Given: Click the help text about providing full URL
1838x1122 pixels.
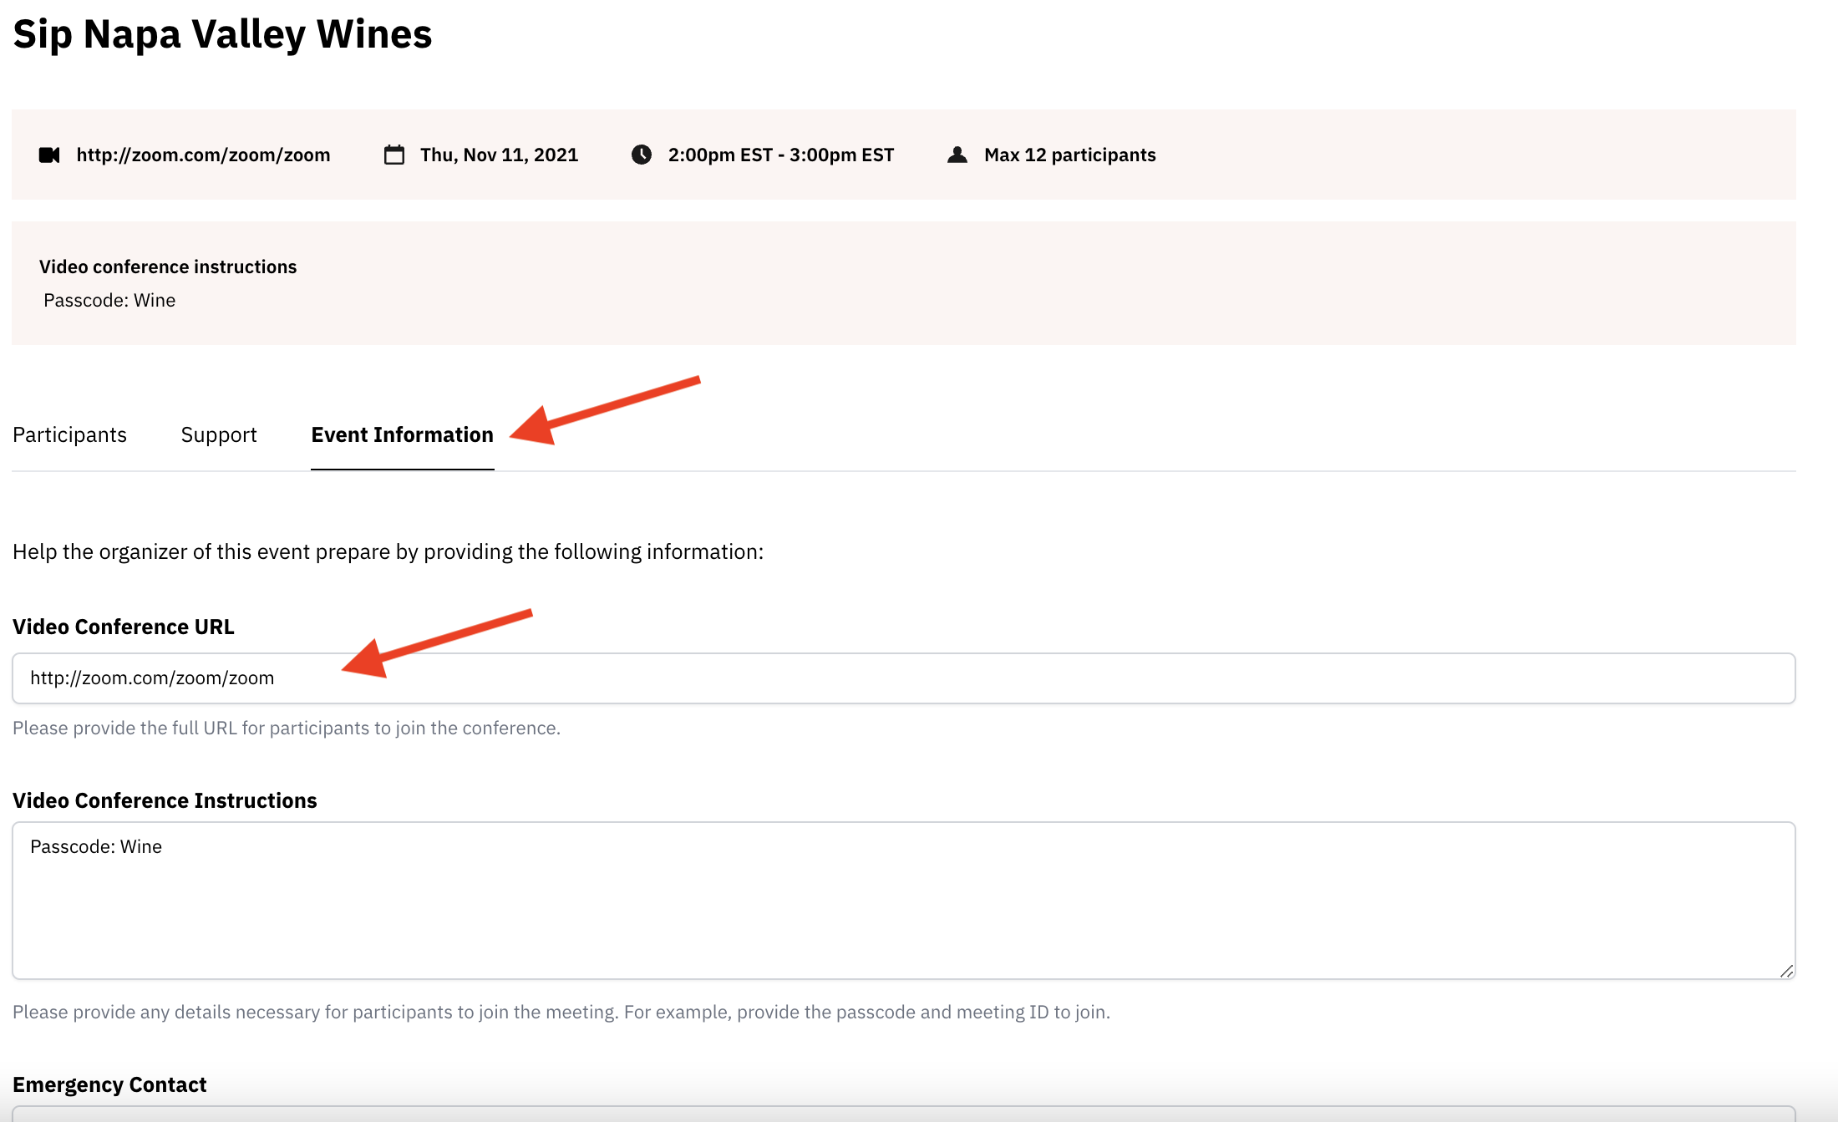Looking at the screenshot, I should coord(287,729).
